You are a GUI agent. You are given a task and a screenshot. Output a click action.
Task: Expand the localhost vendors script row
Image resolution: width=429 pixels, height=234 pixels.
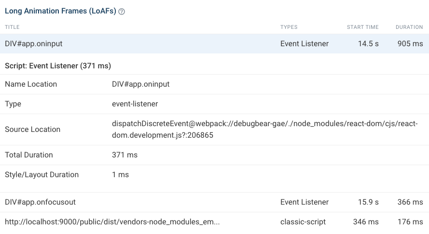click(x=112, y=222)
